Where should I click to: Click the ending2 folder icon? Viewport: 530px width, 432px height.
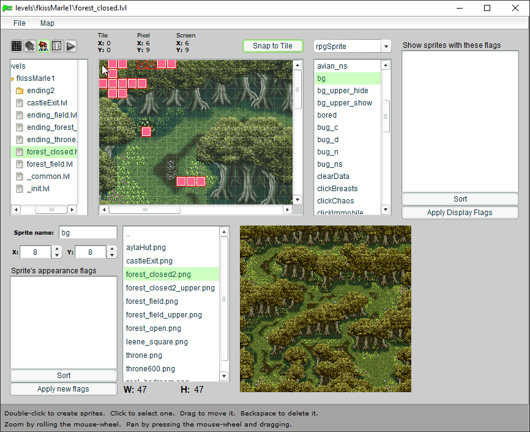tap(19, 91)
